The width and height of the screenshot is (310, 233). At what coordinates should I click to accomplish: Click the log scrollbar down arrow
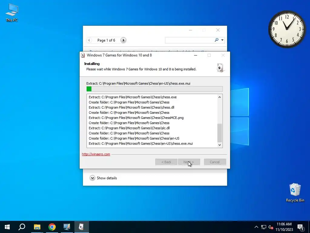[x=219, y=145]
